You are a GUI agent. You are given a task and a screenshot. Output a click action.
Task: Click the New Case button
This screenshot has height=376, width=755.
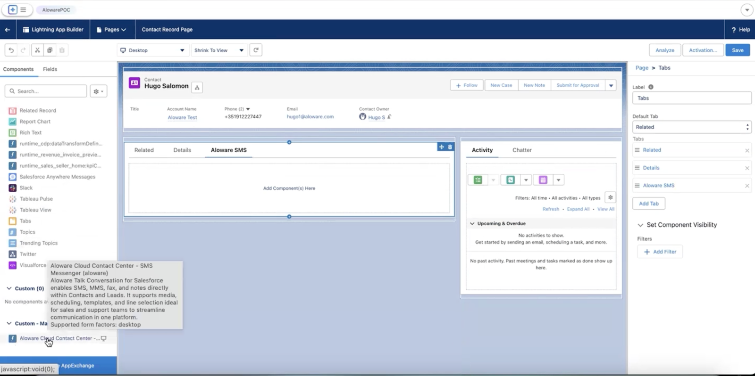pos(501,86)
